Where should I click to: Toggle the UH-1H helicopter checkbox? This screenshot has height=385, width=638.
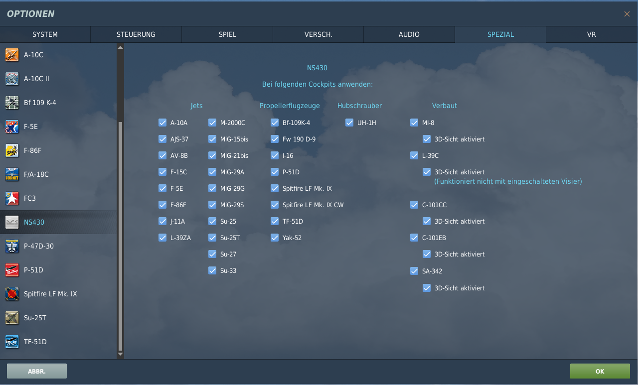tap(349, 123)
